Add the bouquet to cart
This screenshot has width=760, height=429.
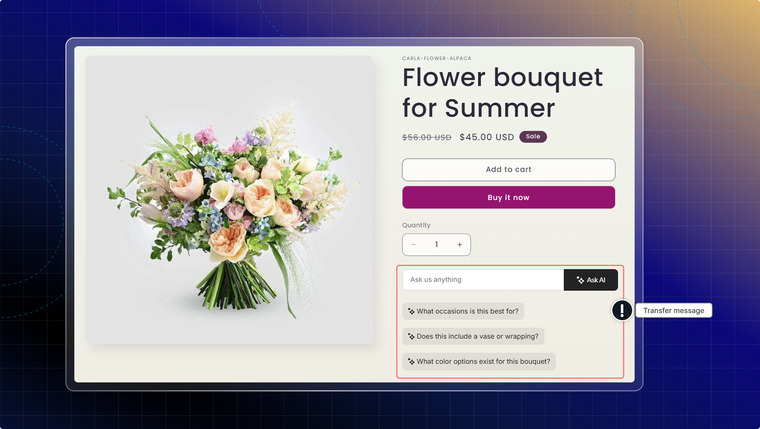point(508,170)
